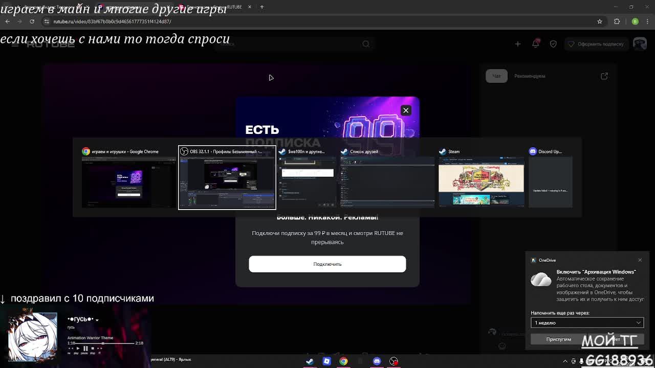The width and height of the screenshot is (655, 368).
Task: Switch to Google Chrome window thumbnail
Action: 128,177
